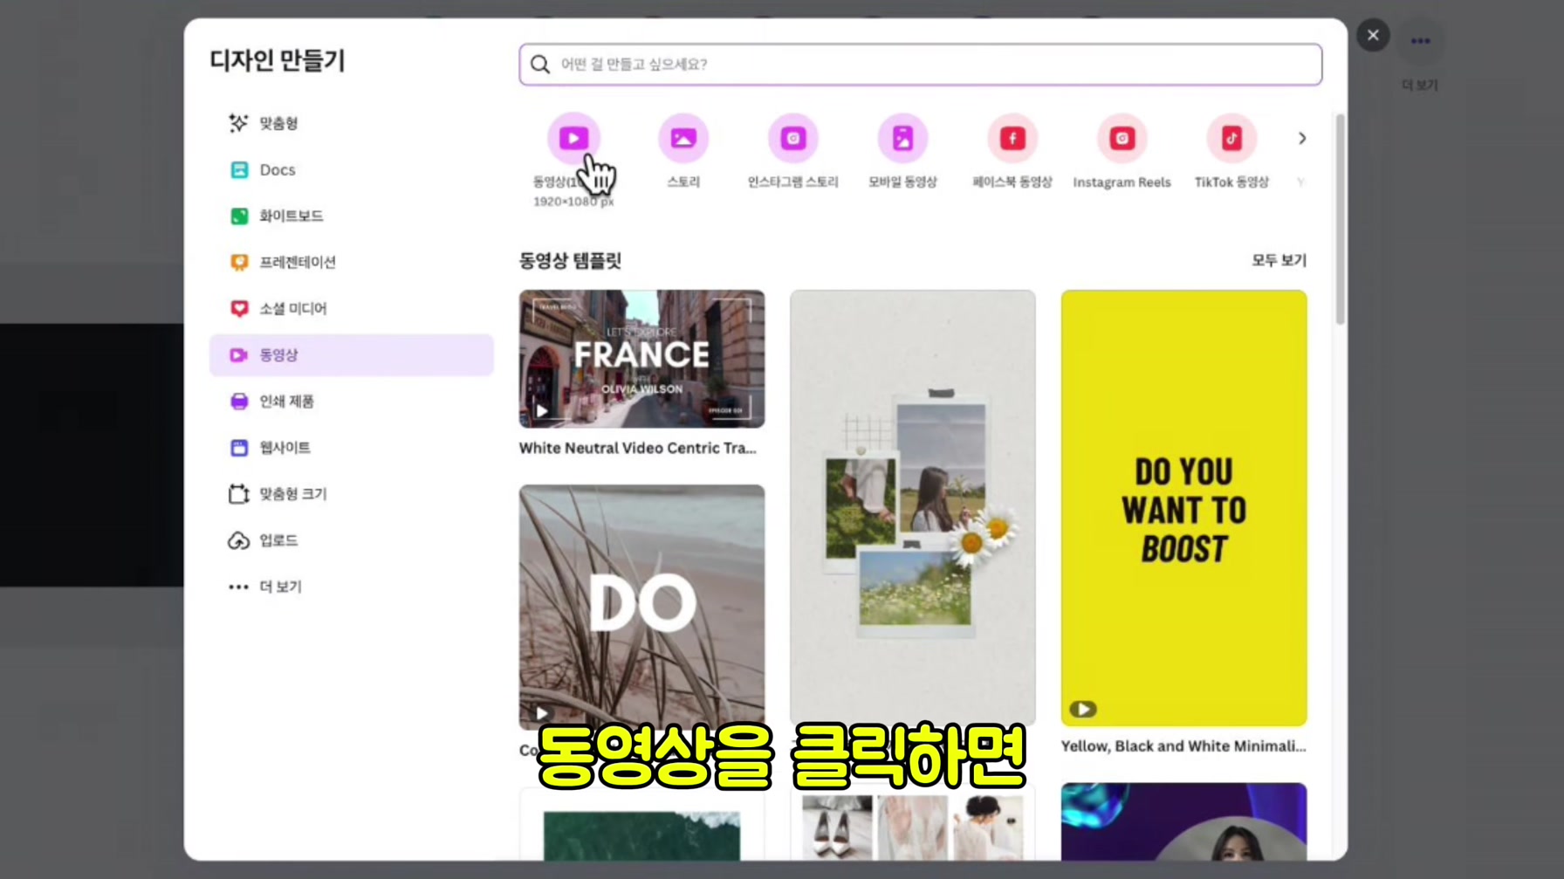Pick the 페이스북 동영상 icon
This screenshot has height=879, width=1564.
coord(1012,138)
